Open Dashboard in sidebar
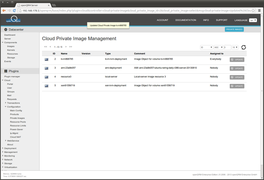This screenshot has height=180, width=264. (x=10, y=35)
